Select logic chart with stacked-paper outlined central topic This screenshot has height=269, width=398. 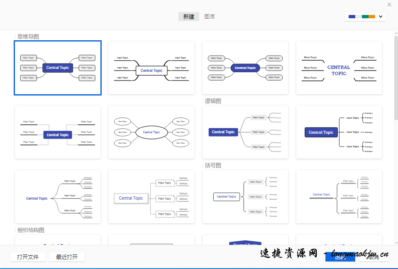tap(151, 197)
